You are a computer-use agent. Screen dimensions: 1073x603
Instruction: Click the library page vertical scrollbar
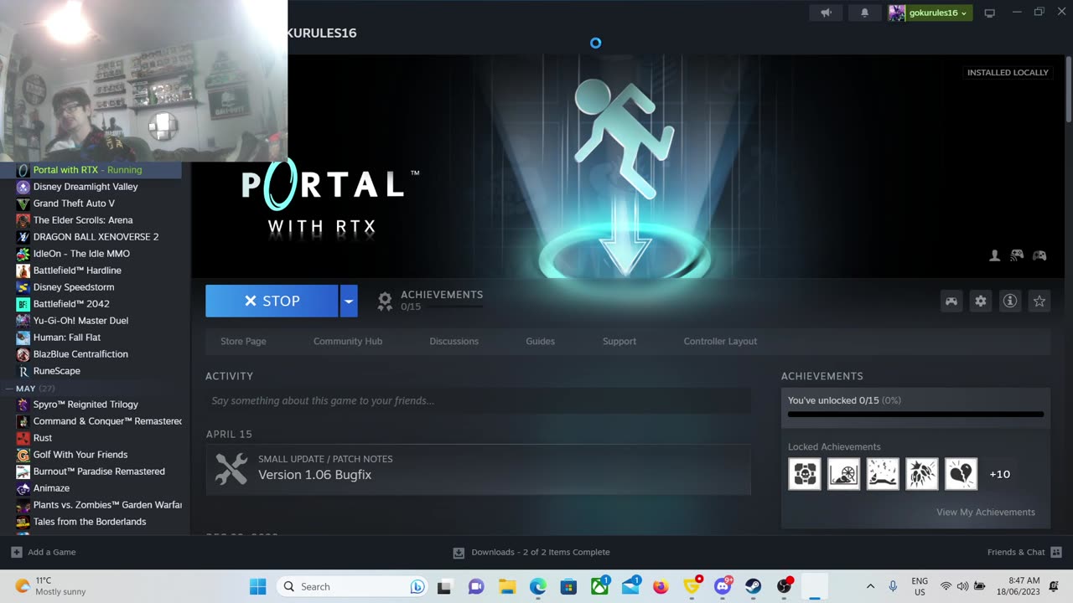1068,90
